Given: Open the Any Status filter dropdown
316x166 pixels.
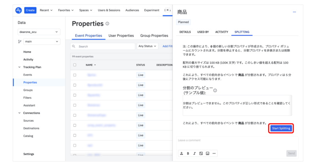Looking at the screenshot, I should pyautogui.click(x=147, y=46).
